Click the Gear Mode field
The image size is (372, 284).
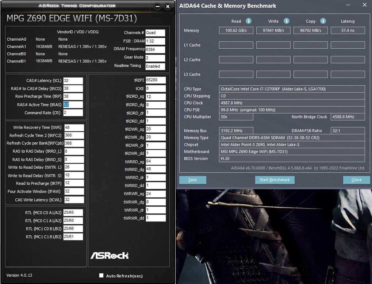click(x=155, y=58)
